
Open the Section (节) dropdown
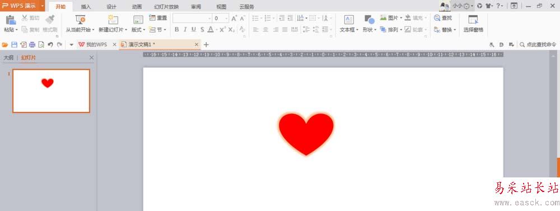[158, 30]
